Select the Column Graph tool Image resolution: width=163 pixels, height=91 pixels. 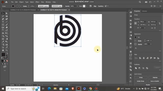point(7,44)
